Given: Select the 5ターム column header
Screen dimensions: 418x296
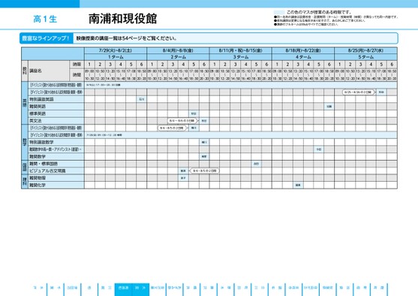Looking at the screenshot, I should coord(365,57).
